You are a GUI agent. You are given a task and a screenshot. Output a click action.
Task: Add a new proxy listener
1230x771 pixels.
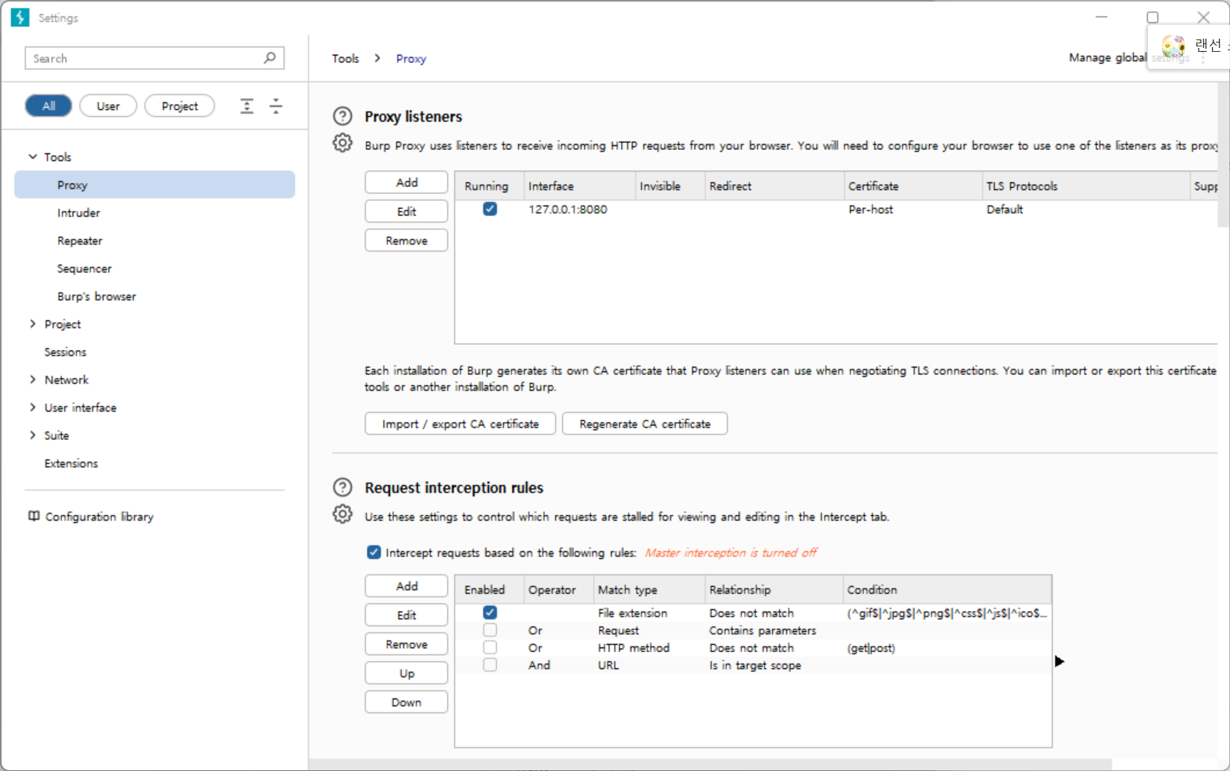tap(406, 183)
